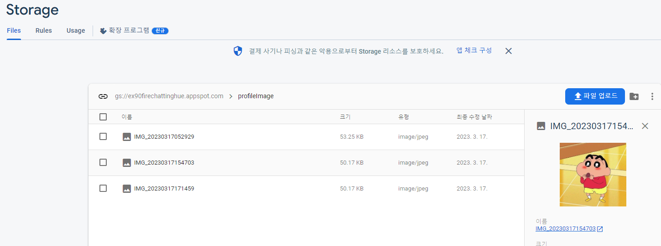The image size is (661, 246).
Task: Open file IMG_20230317171459
Action: (x=164, y=189)
